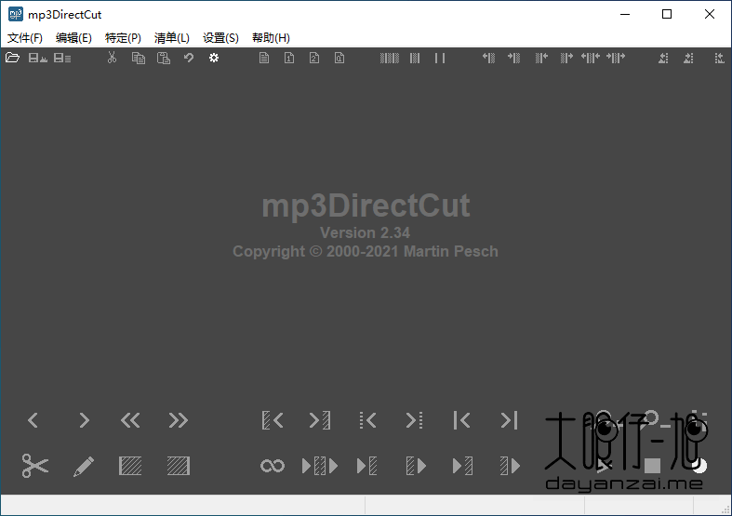This screenshot has width=732, height=516.
Task: Click the document icon with magnifier
Action: pos(339,58)
